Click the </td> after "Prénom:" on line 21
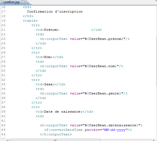The width and height of the screenshot is (157, 141). [x=97, y=30]
